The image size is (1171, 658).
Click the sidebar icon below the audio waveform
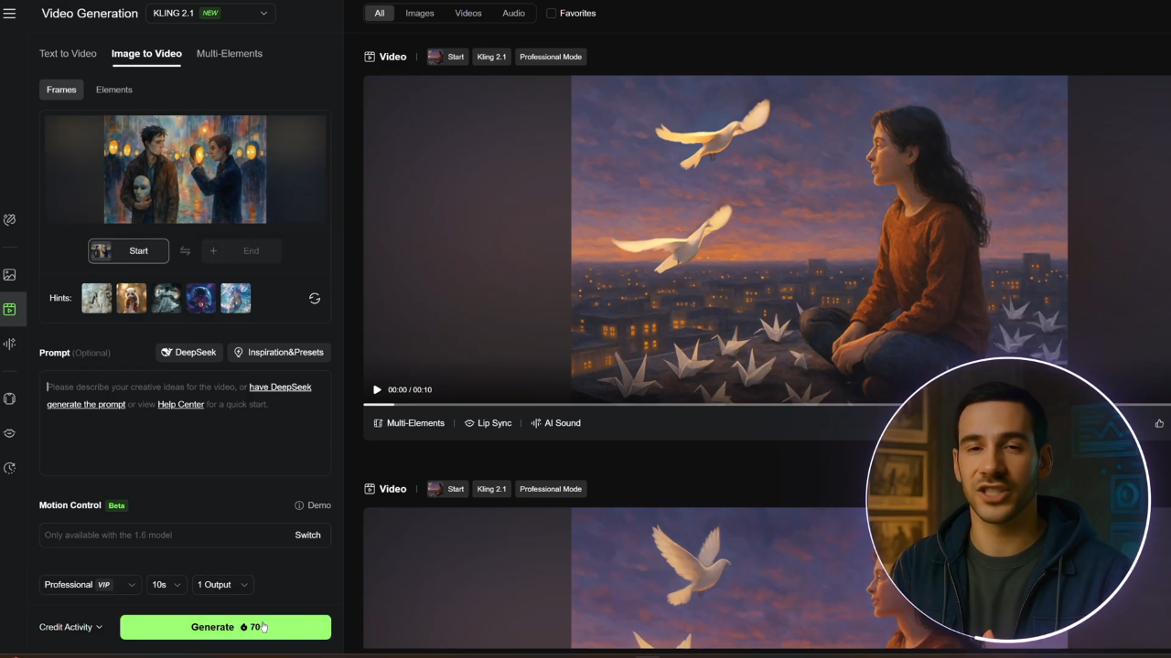[x=9, y=398]
